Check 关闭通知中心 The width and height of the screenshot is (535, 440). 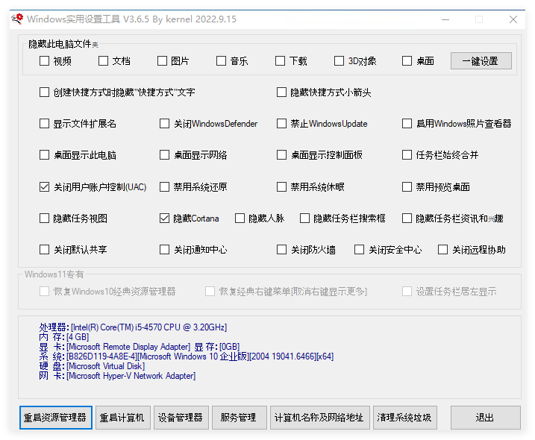pyautogui.click(x=164, y=250)
